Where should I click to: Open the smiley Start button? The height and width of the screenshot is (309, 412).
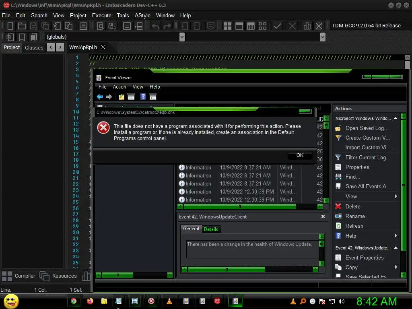coord(11,301)
